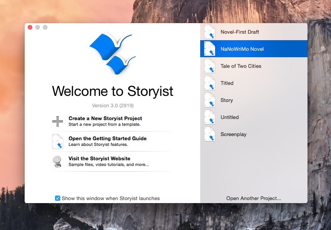The width and height of the screenshot is (331, 230).
Task: Click the Welcome to Storyist heading
Action: click(x=113, y=91)
